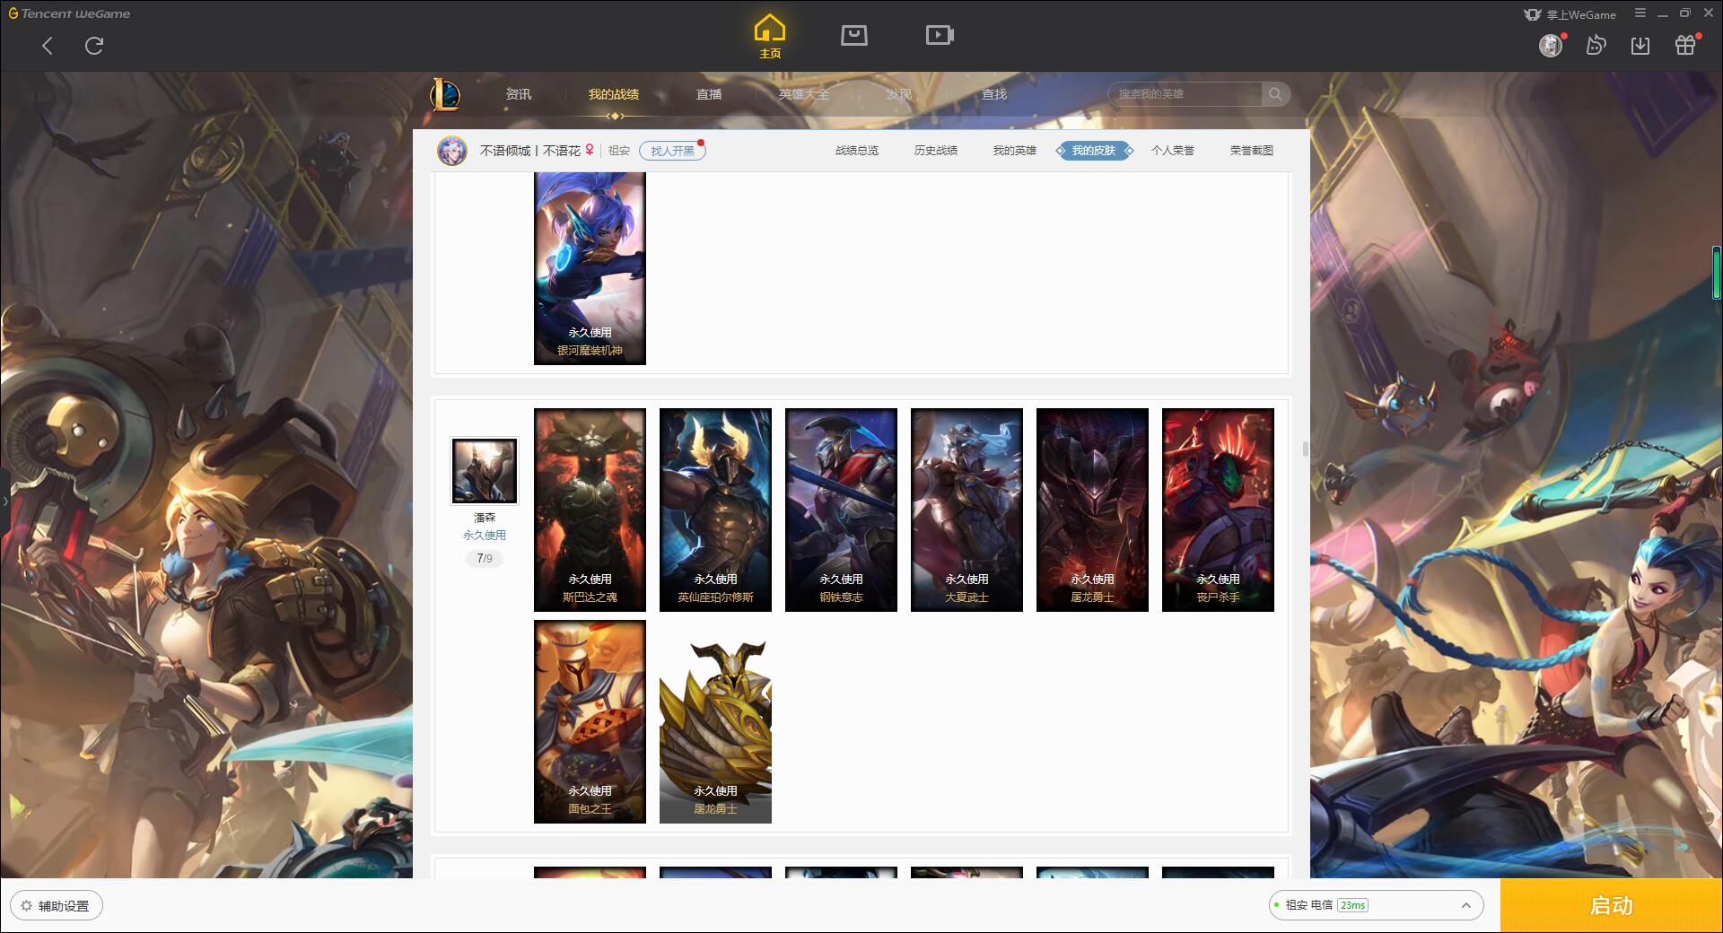The image size is (1723, 933).
Task: Open the 钢铁意志 skin card
Action: pyautogui.click(x=841, y=510)
